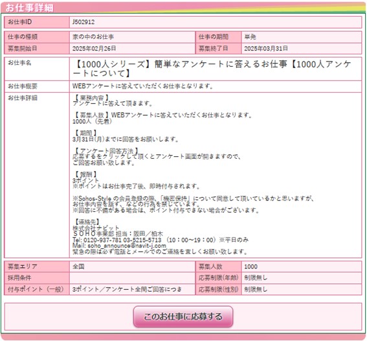Click the 仕事の期間 label cell

pyautogui.click(x=218, y=37)
